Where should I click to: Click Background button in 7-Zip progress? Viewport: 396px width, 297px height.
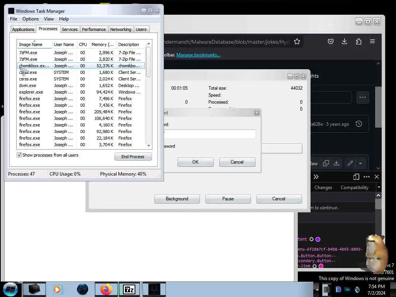(x=177, y=199)
